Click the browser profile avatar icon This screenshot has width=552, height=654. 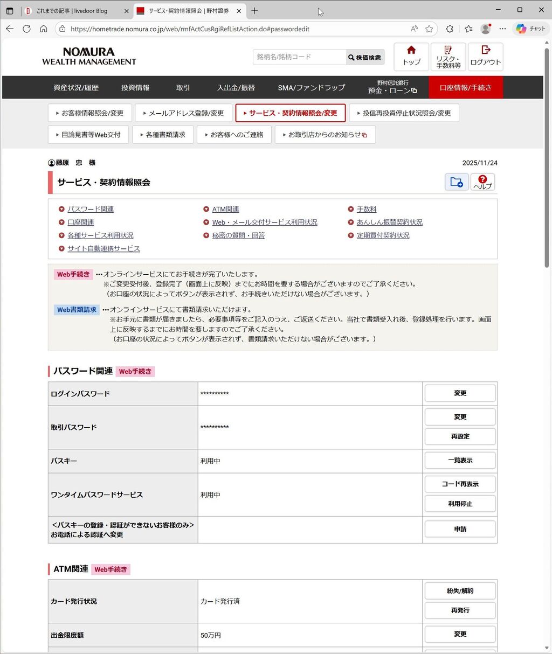[x=486, y=29]
